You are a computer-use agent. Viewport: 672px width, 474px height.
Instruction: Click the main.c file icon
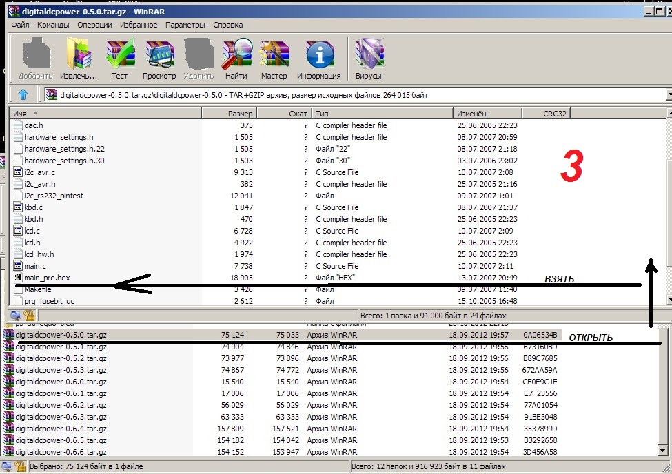[x=18, y=266]
